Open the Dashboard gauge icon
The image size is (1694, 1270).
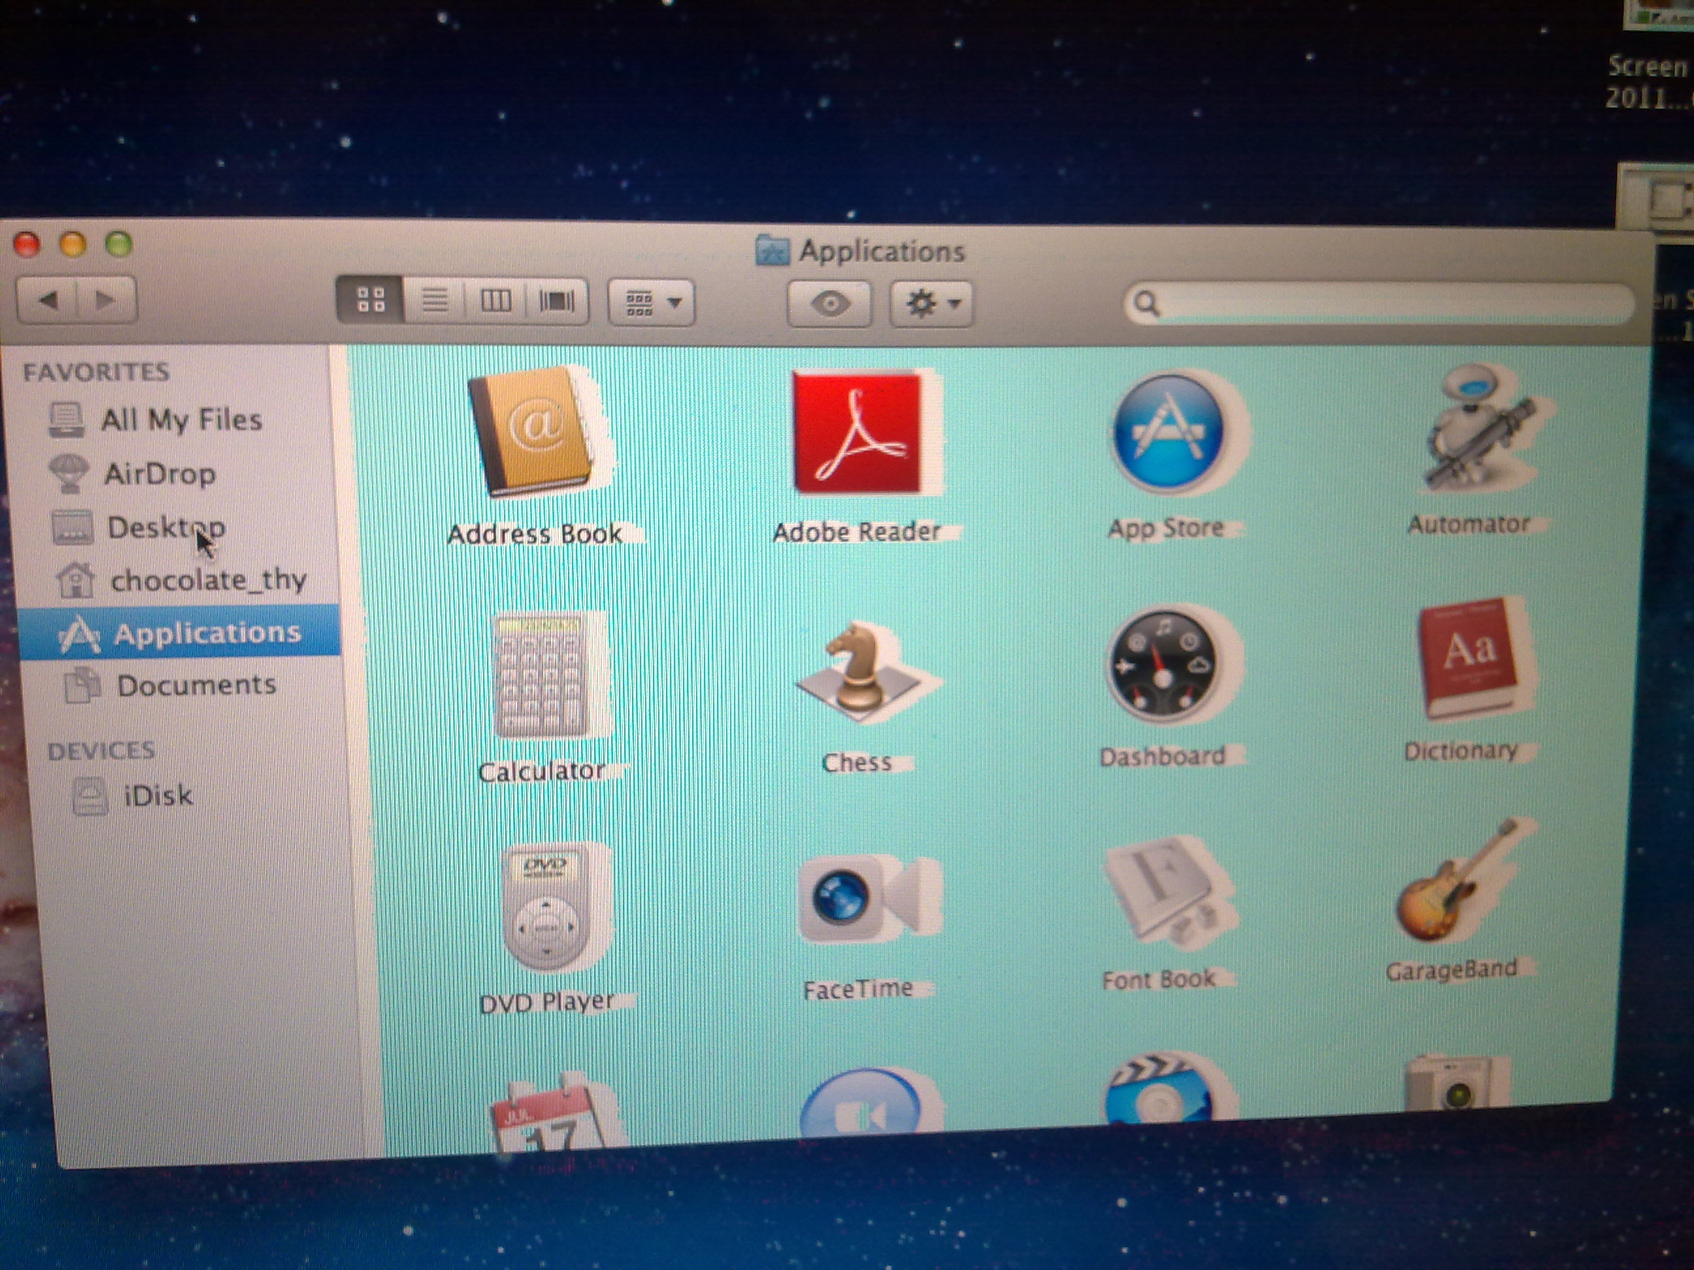coord(1164,664)
